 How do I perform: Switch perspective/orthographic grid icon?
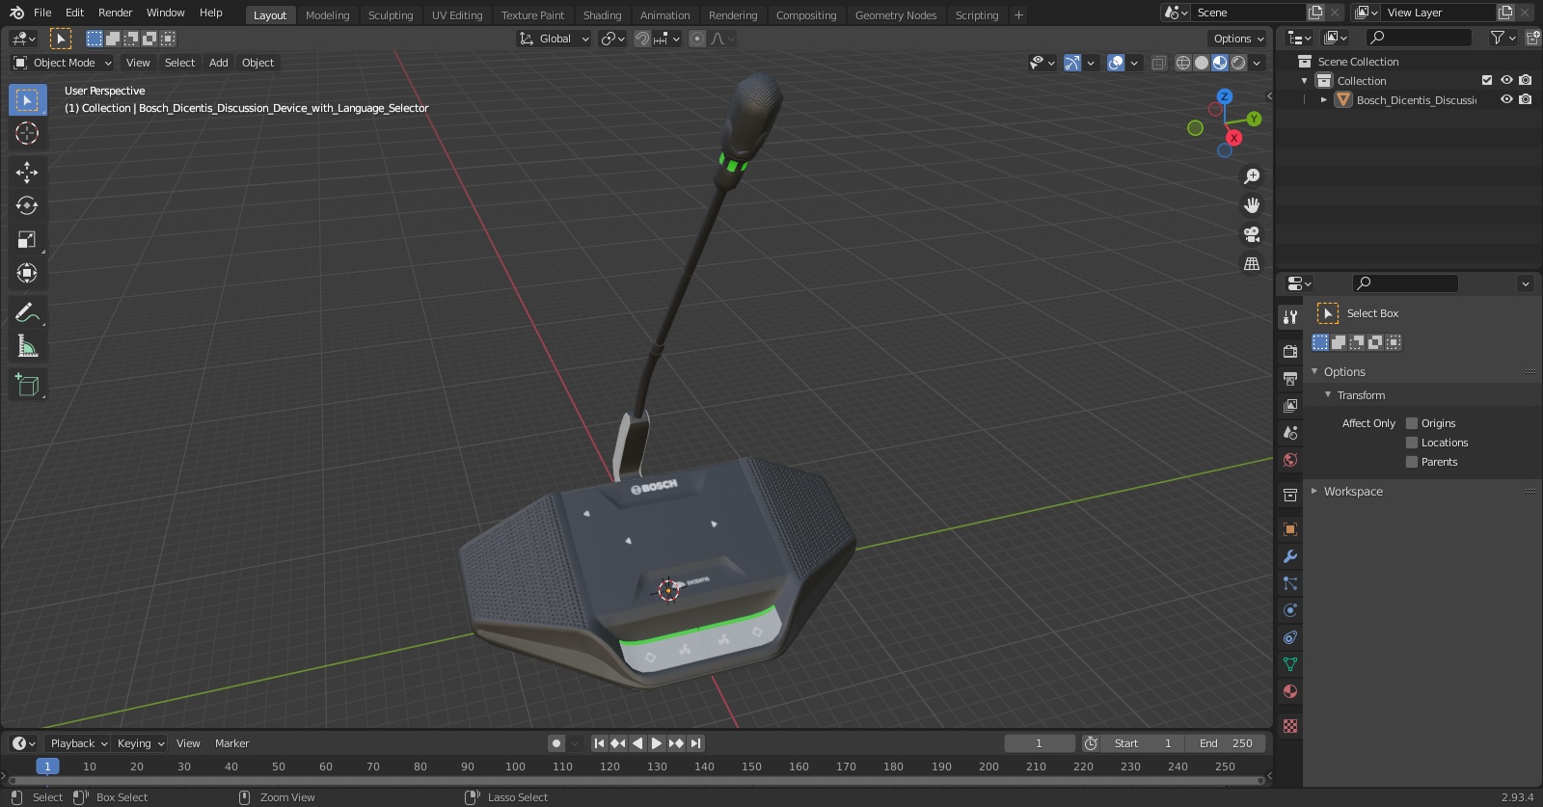click(1252, 263)
